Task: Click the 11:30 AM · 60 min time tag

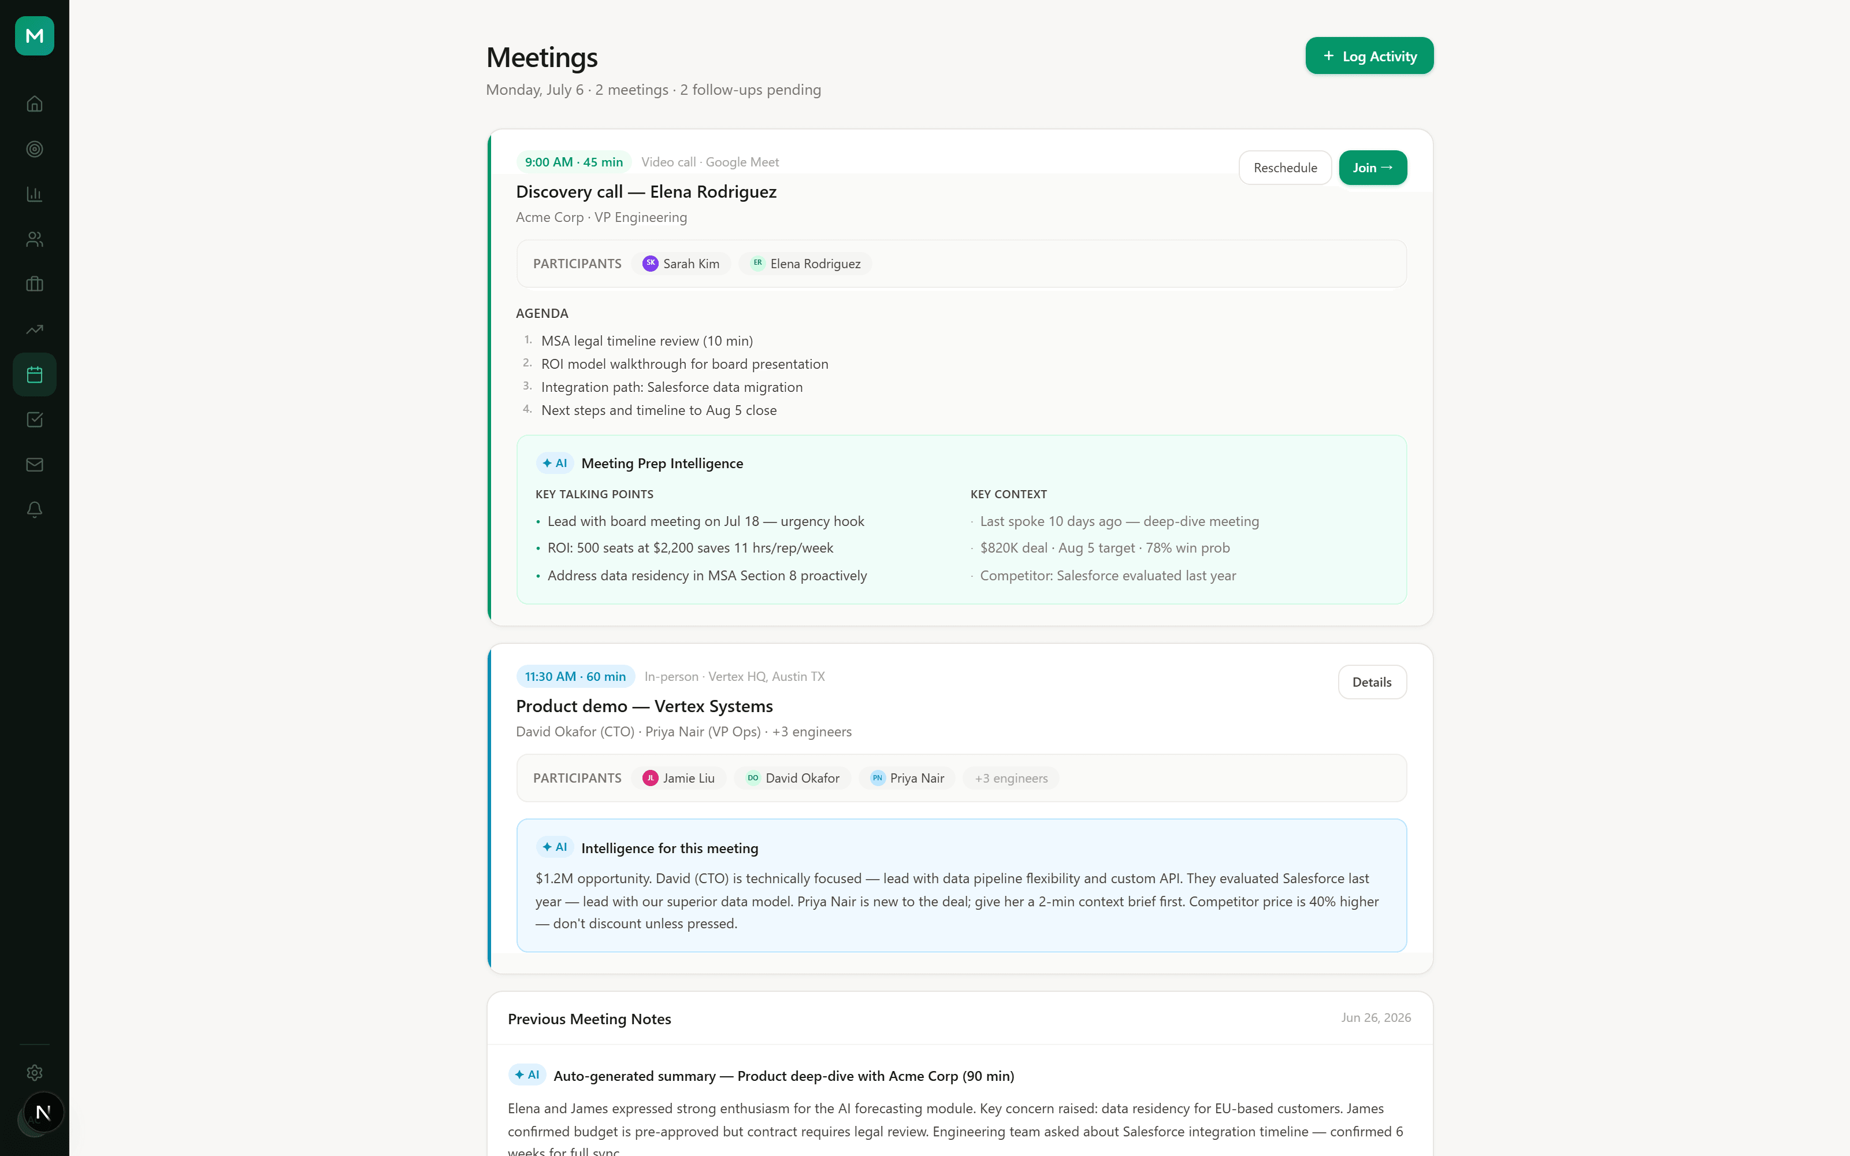Action: (x=575, y=677)
